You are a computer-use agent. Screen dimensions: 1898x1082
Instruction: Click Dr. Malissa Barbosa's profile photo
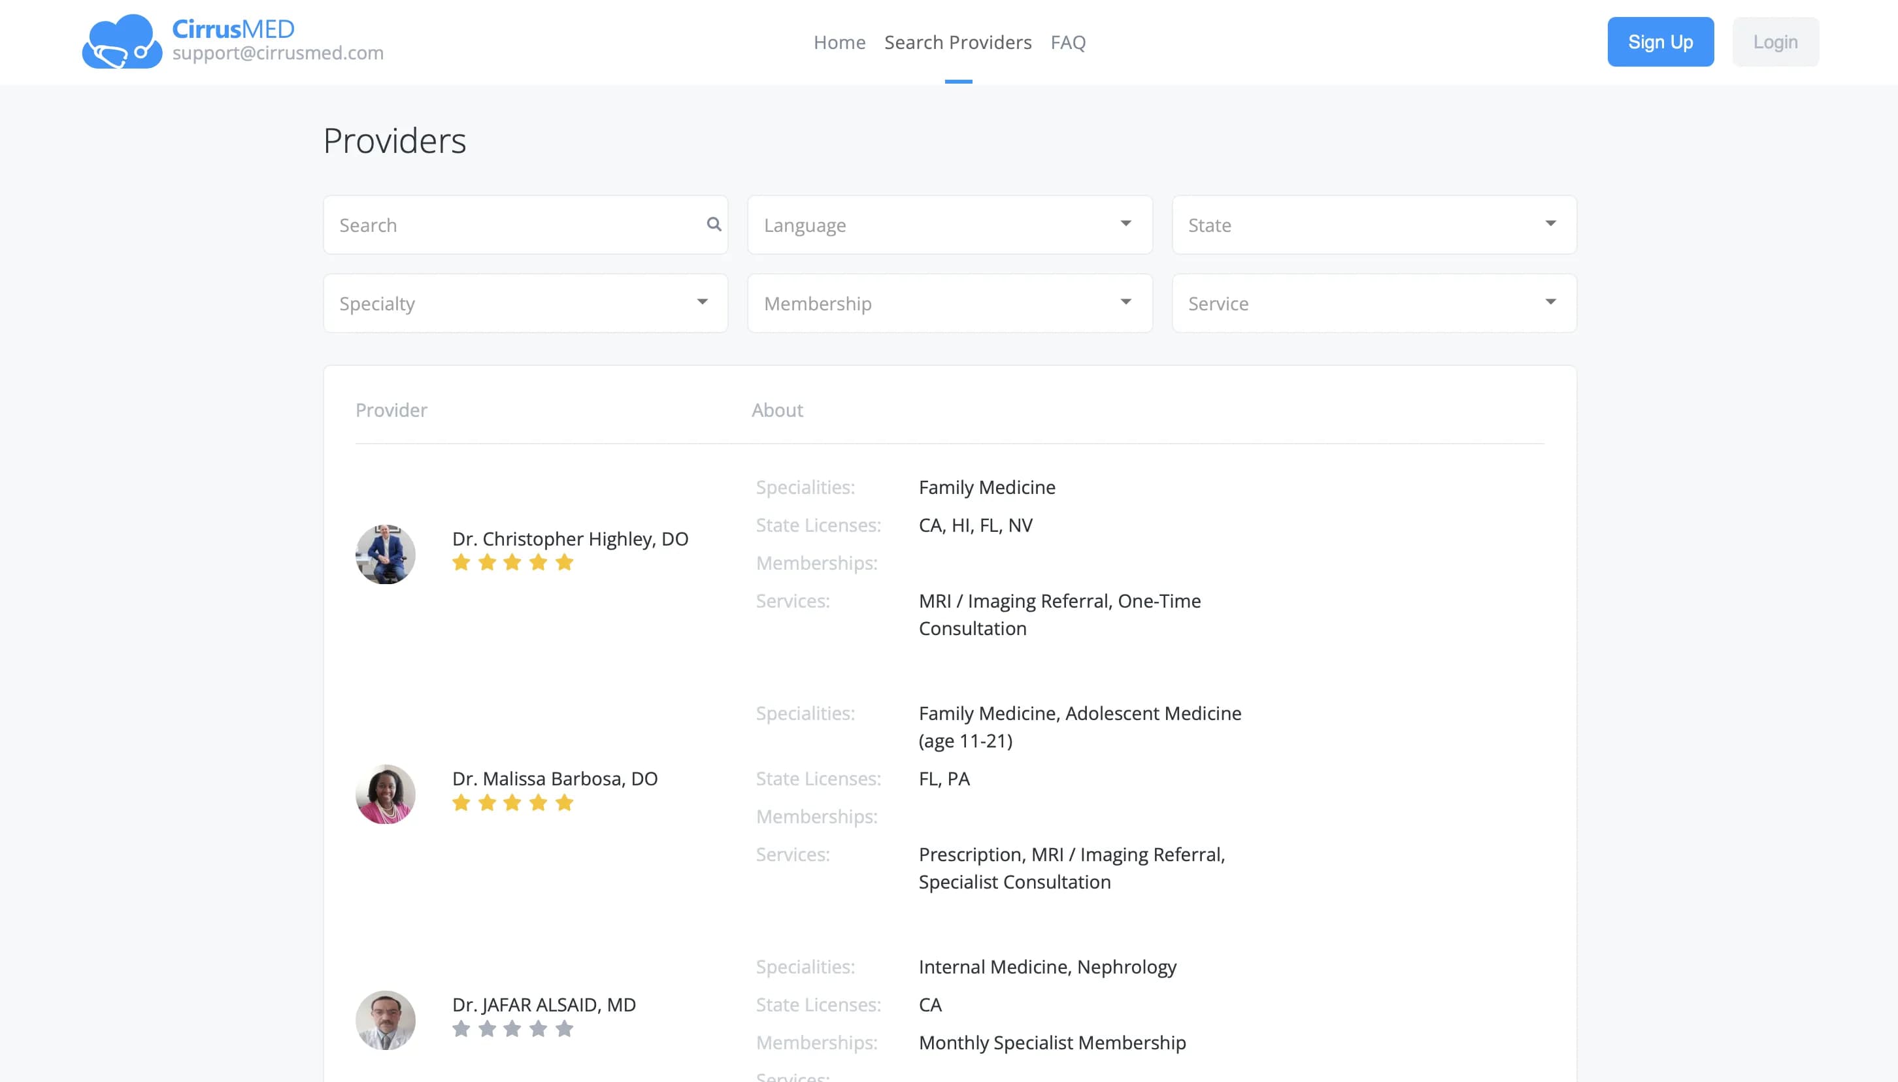385,795
